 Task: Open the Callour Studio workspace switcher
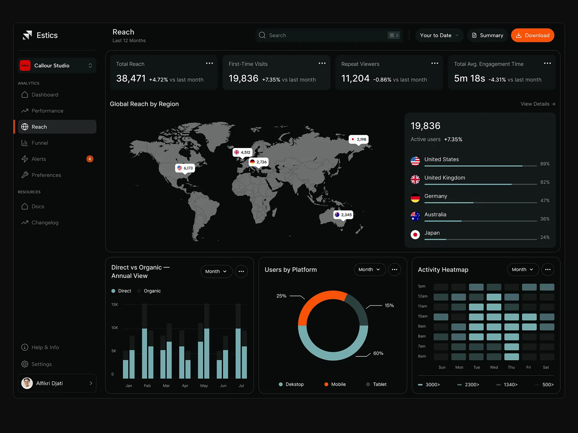point(57,65)
